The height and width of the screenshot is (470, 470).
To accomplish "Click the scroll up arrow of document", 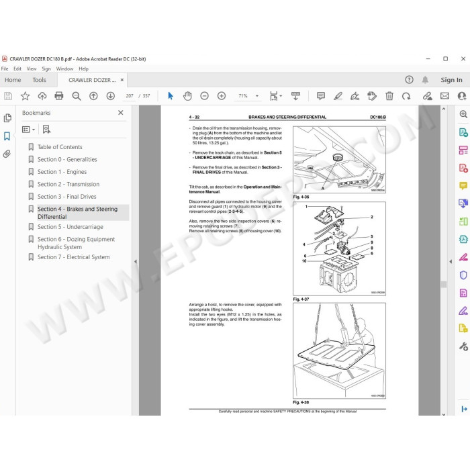I will click(444, 109).
